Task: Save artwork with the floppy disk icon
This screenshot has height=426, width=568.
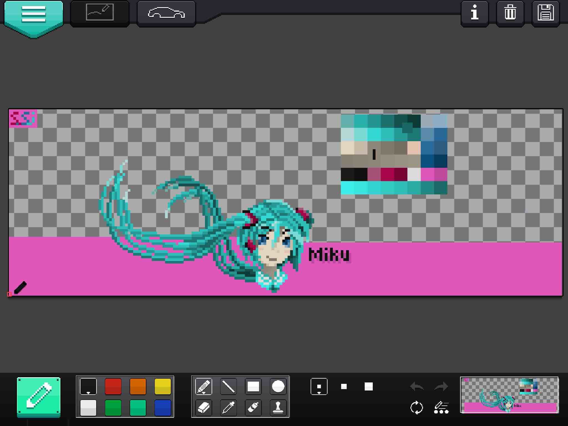Action: tap(546, 13)
